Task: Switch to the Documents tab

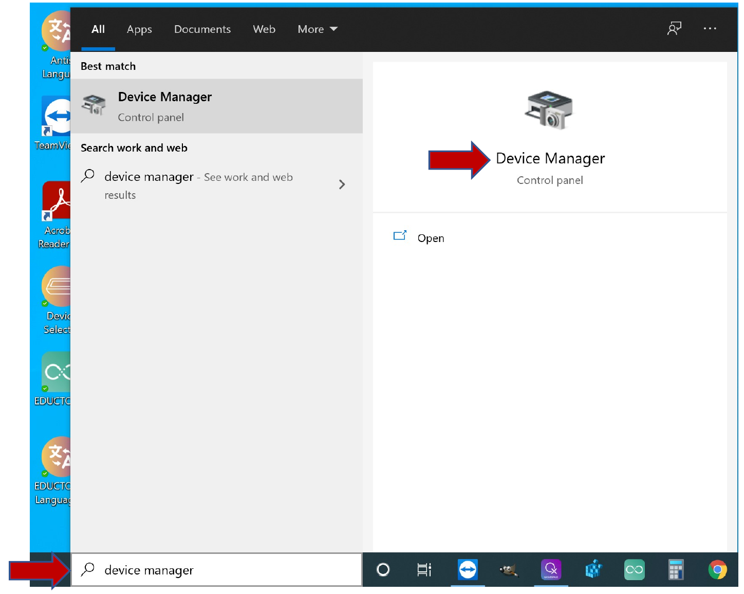Action: pos(202,29)
